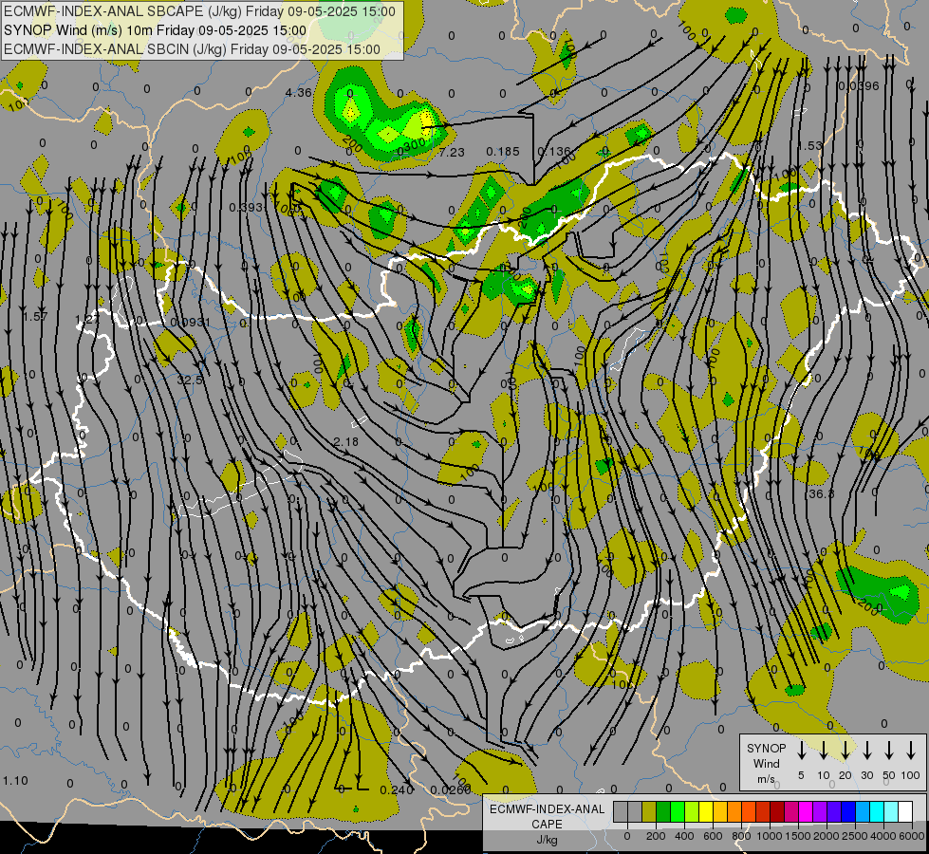929x854 pixels.
Task: Click the 0.240 value on the map
Action: [397, 790]
